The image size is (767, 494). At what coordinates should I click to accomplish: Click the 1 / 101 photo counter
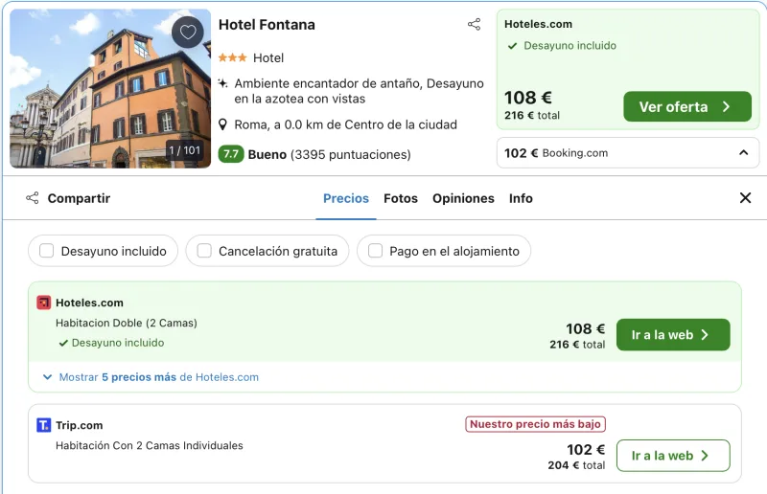[184, 150]
